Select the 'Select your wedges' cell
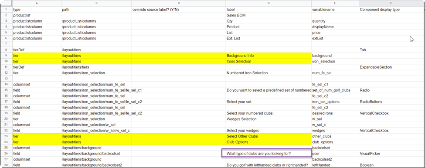The width and height of the screenshot is (425, 168). click(269, 131)
